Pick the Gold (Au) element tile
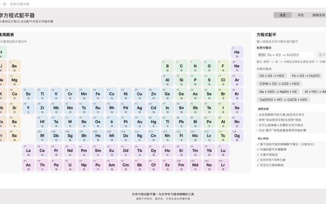 140,122
